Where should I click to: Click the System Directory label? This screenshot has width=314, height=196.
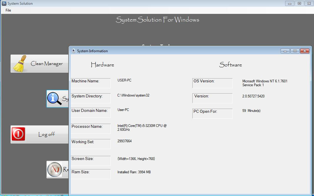pos(90,98)
